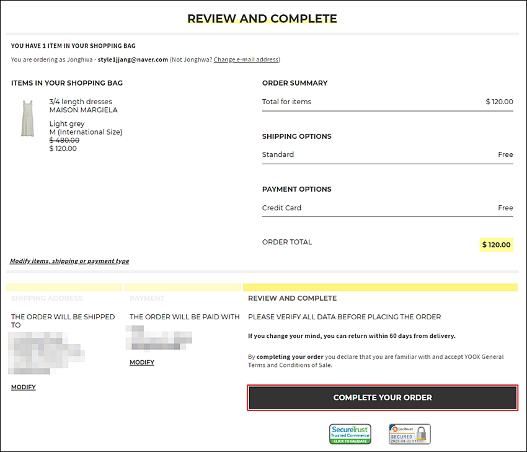Image resolution: width=527 pixels, height=452 pixels.
Task: Click the 60 days return policy sentence
Action: (x=352, y=335)
